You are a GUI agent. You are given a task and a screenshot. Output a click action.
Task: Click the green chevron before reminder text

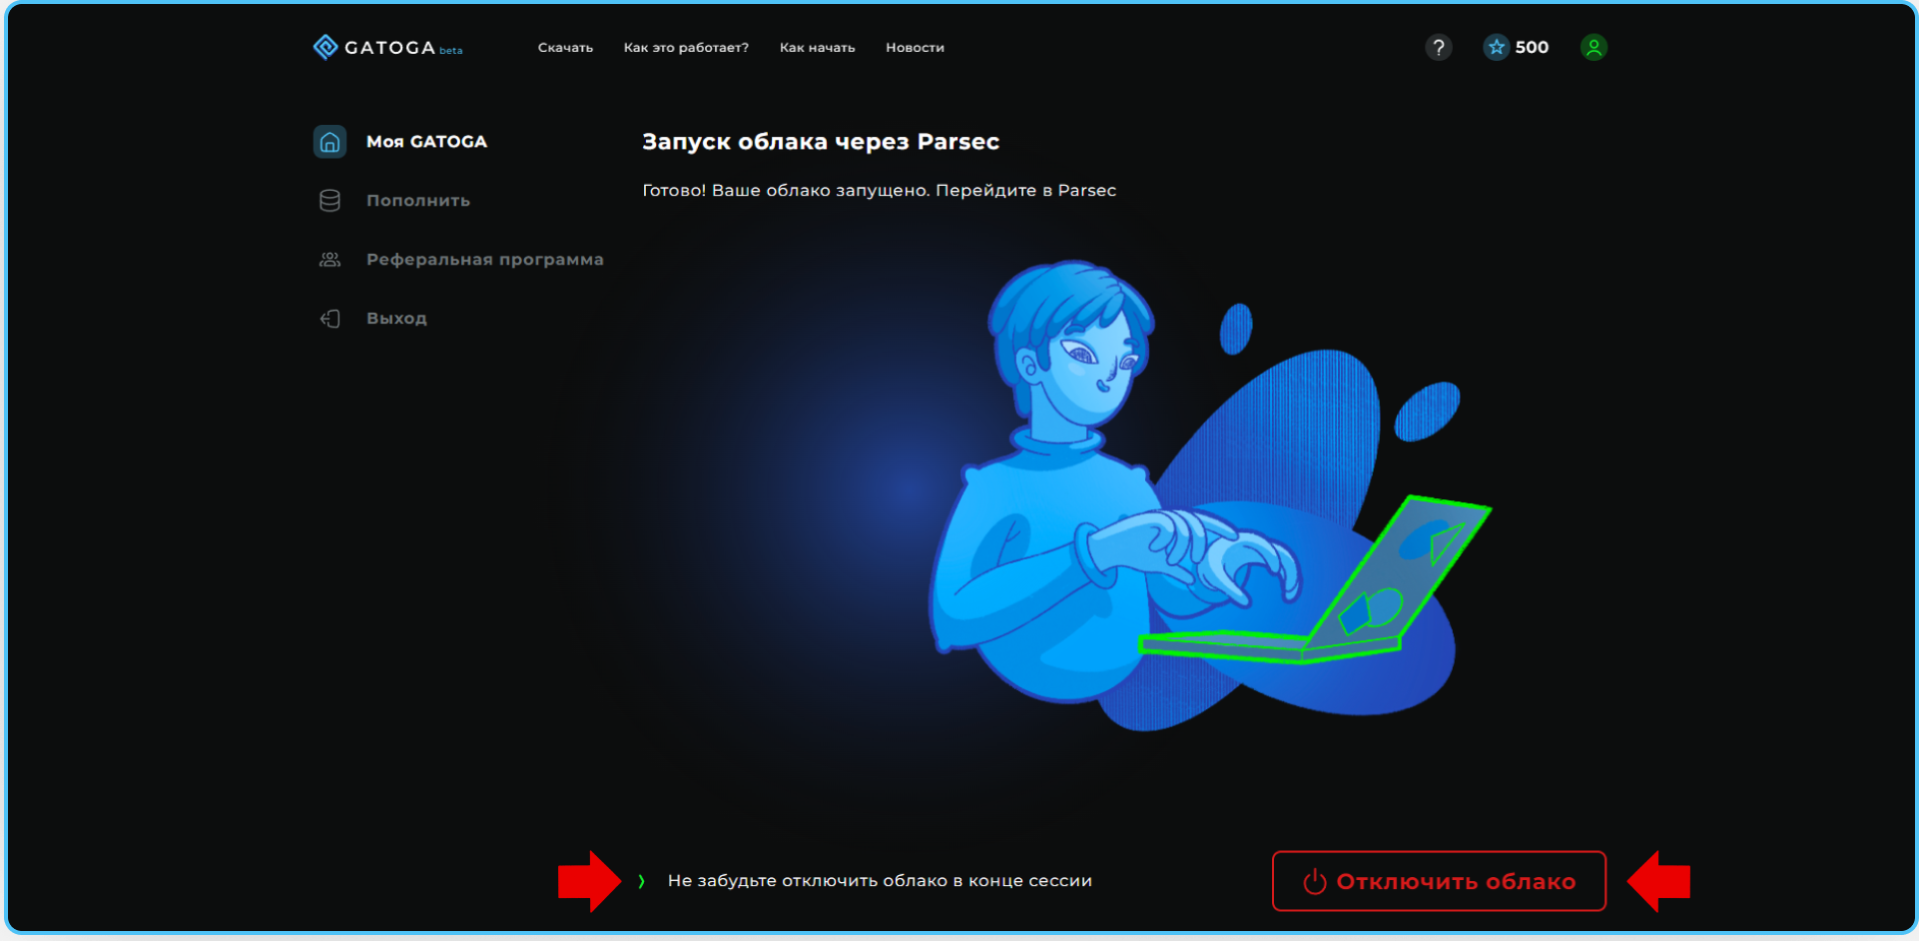click(x=641, y=881)
